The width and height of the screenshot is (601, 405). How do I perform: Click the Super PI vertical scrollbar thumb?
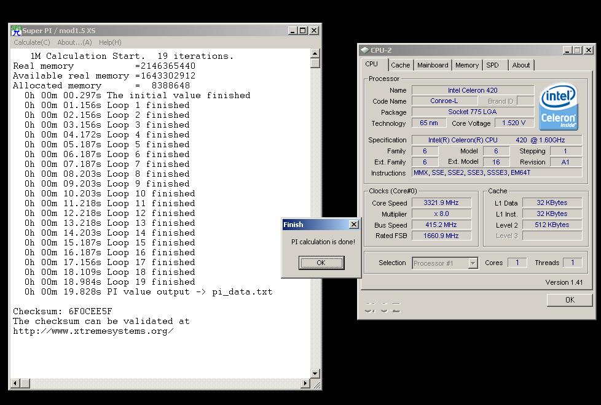pyautogui.click(x=315, y=63)
